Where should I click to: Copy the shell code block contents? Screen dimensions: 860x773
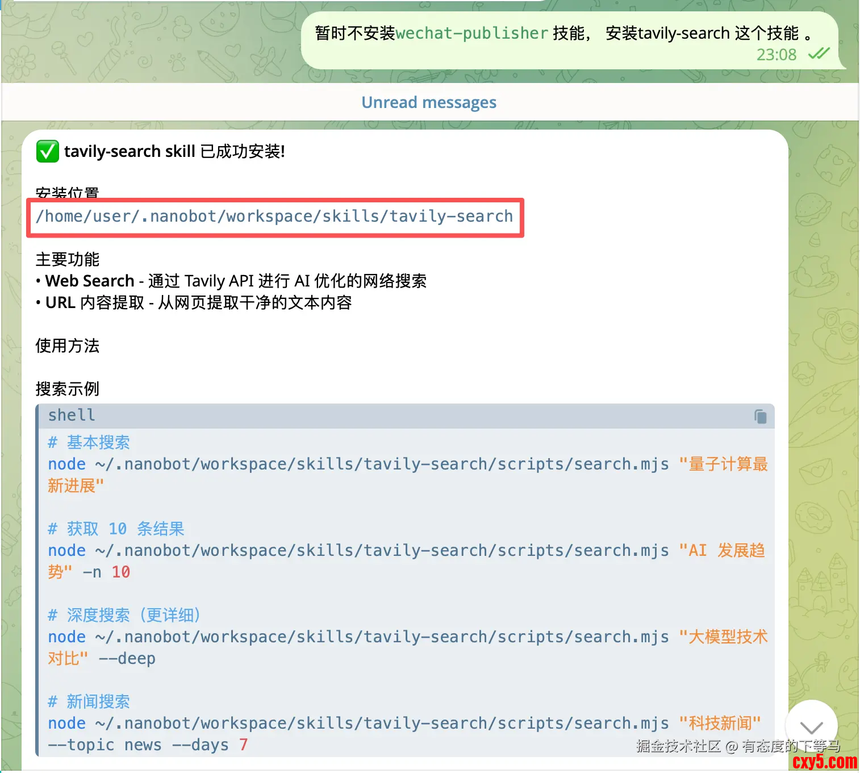click(x=760, y=416)
